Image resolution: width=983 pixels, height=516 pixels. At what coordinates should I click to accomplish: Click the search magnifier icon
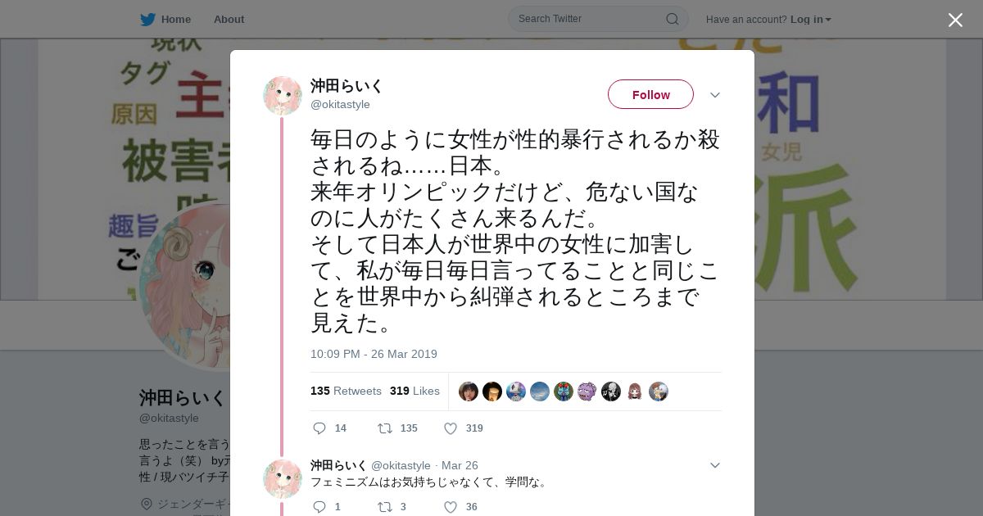(673, 19)
